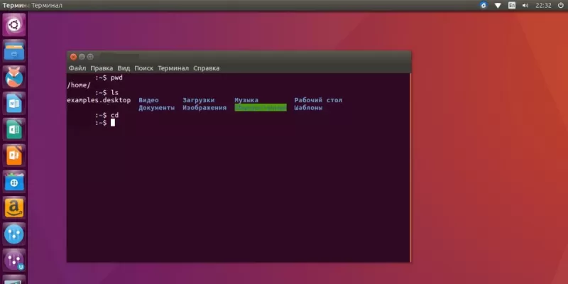
Task: Open the Справка menu
Action: (206, 68)
